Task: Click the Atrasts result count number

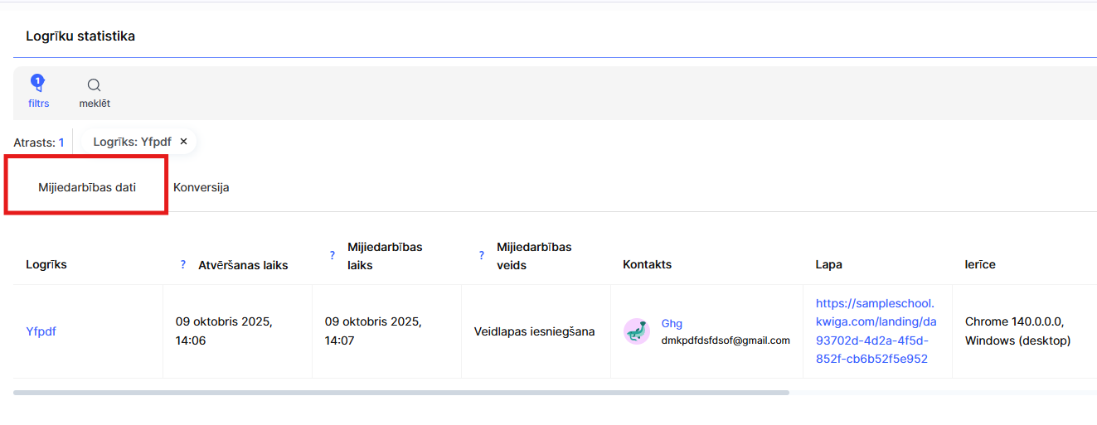Action: click(61, 142)
